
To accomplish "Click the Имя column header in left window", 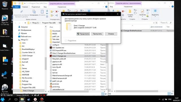I will pyautogui.click(x=51, y=27).
